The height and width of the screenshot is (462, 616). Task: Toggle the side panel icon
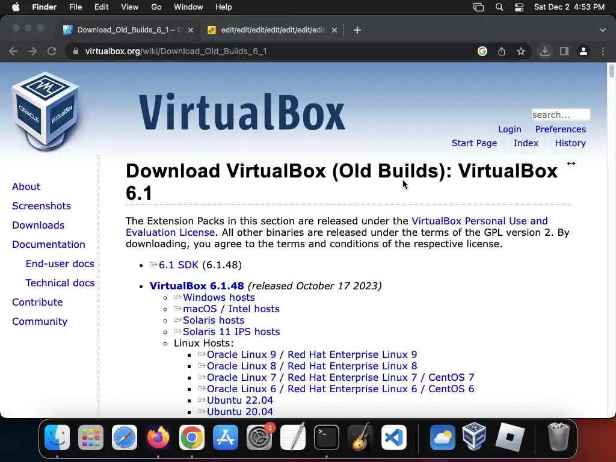click(564, 51)
